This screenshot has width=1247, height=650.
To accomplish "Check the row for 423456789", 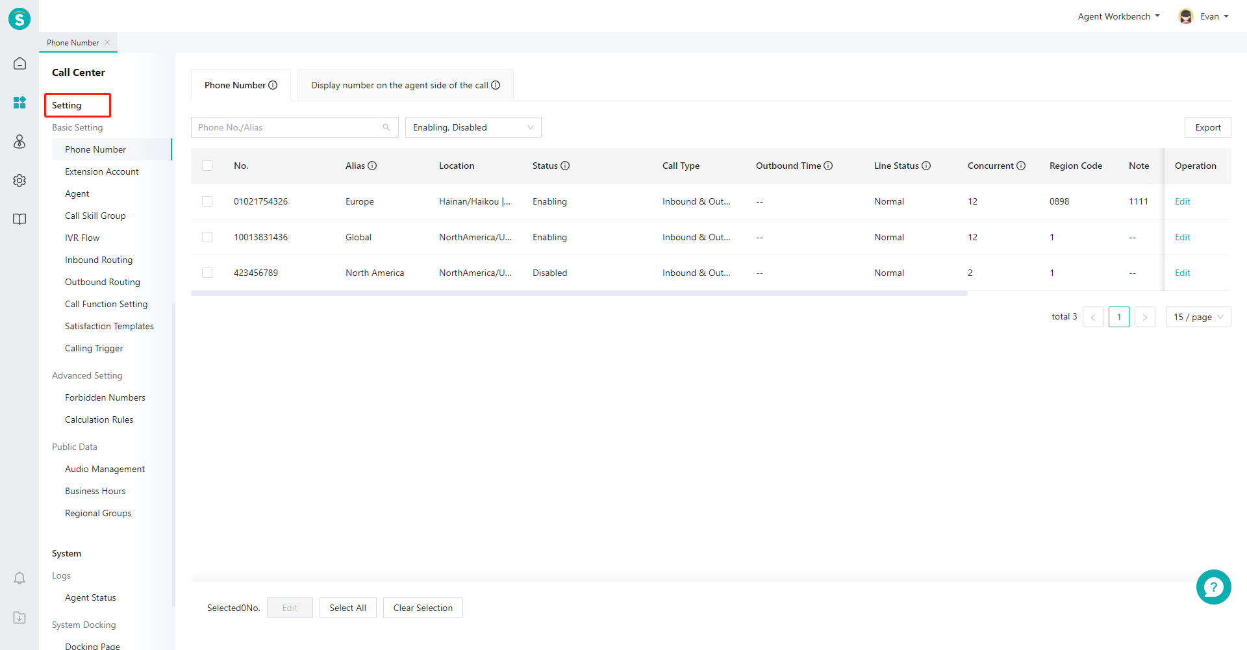I will click(x=207, y=273).
